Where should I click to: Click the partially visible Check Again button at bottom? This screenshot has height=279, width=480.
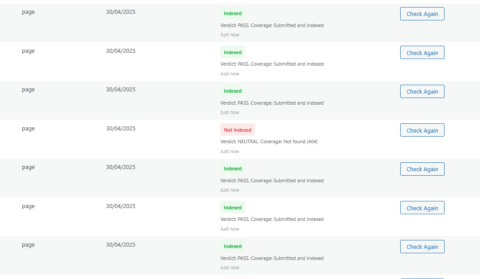422,278
